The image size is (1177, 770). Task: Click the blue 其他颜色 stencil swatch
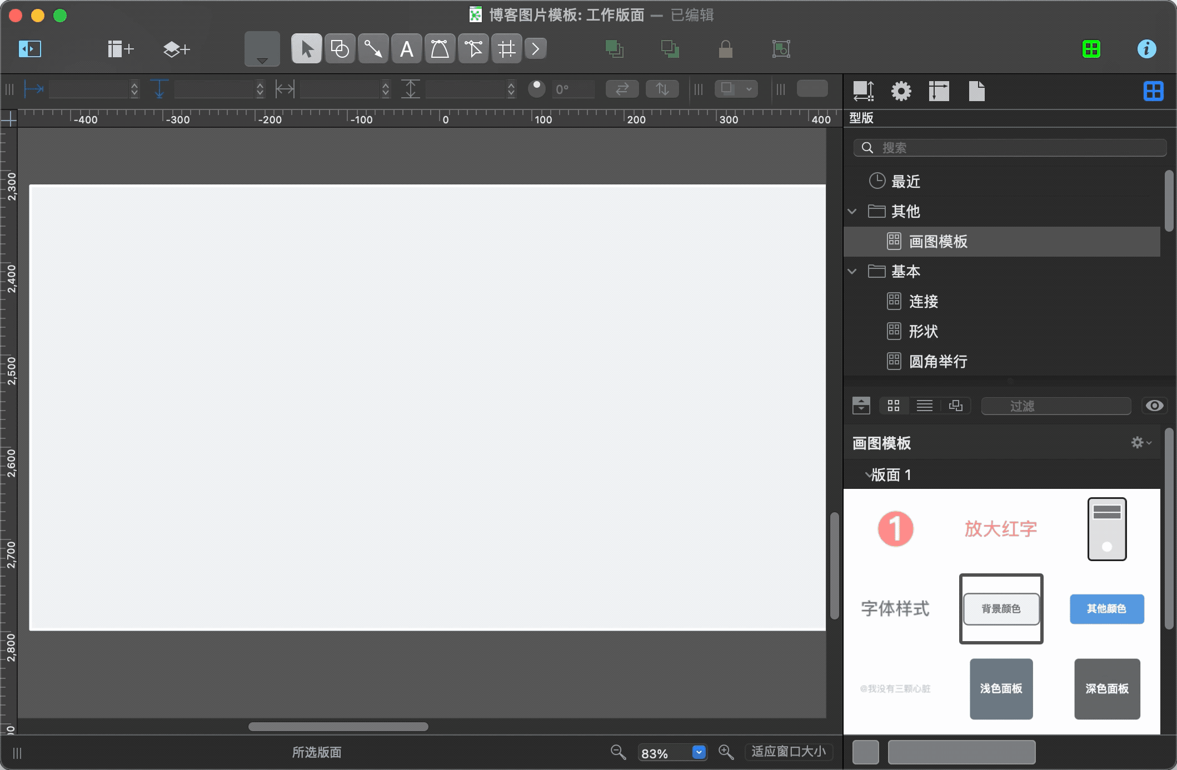point(1106,609)
